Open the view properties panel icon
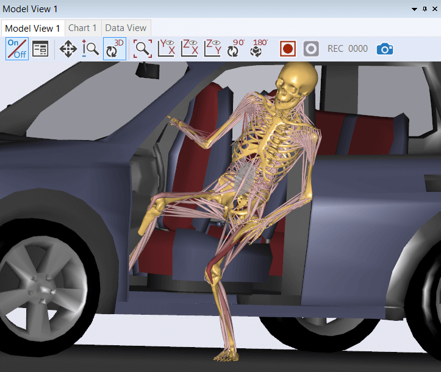The image size is (441, 372). click(40, 49)
